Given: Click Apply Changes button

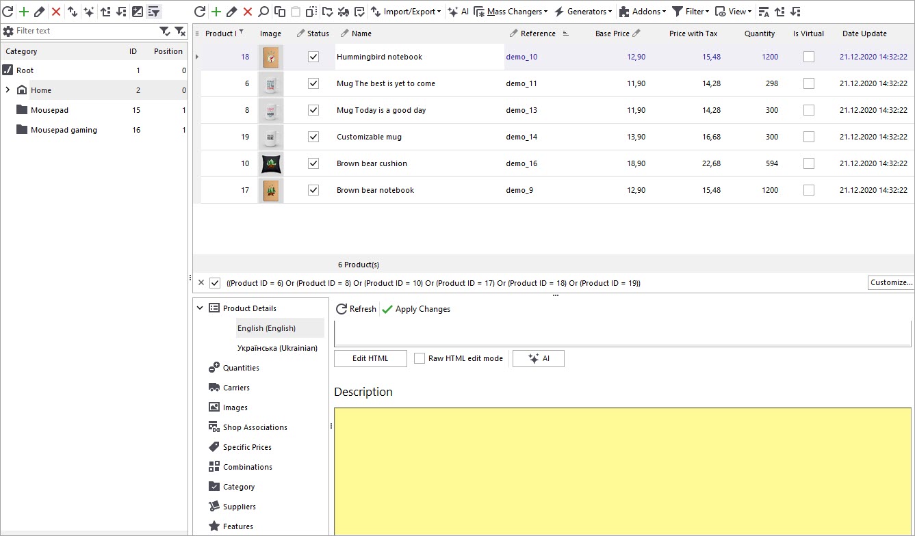Looking at the screenshot, I should [x=416, y=309].
